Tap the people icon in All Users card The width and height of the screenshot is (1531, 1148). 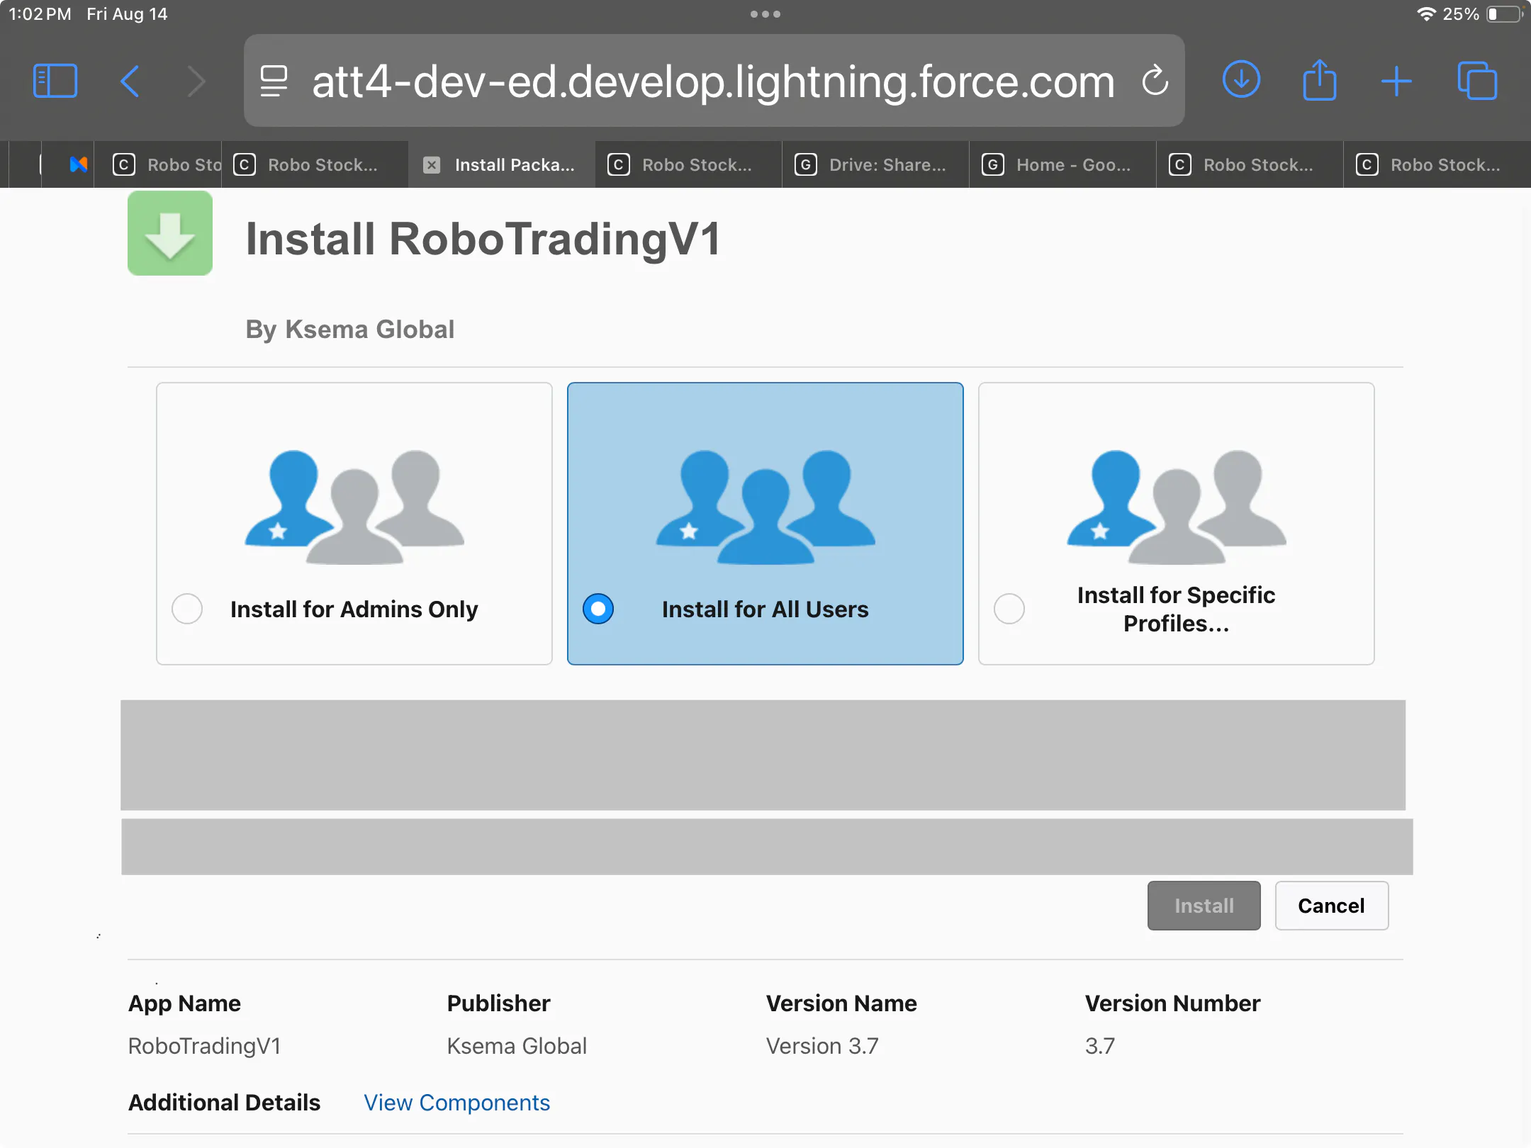click(765, 507)
